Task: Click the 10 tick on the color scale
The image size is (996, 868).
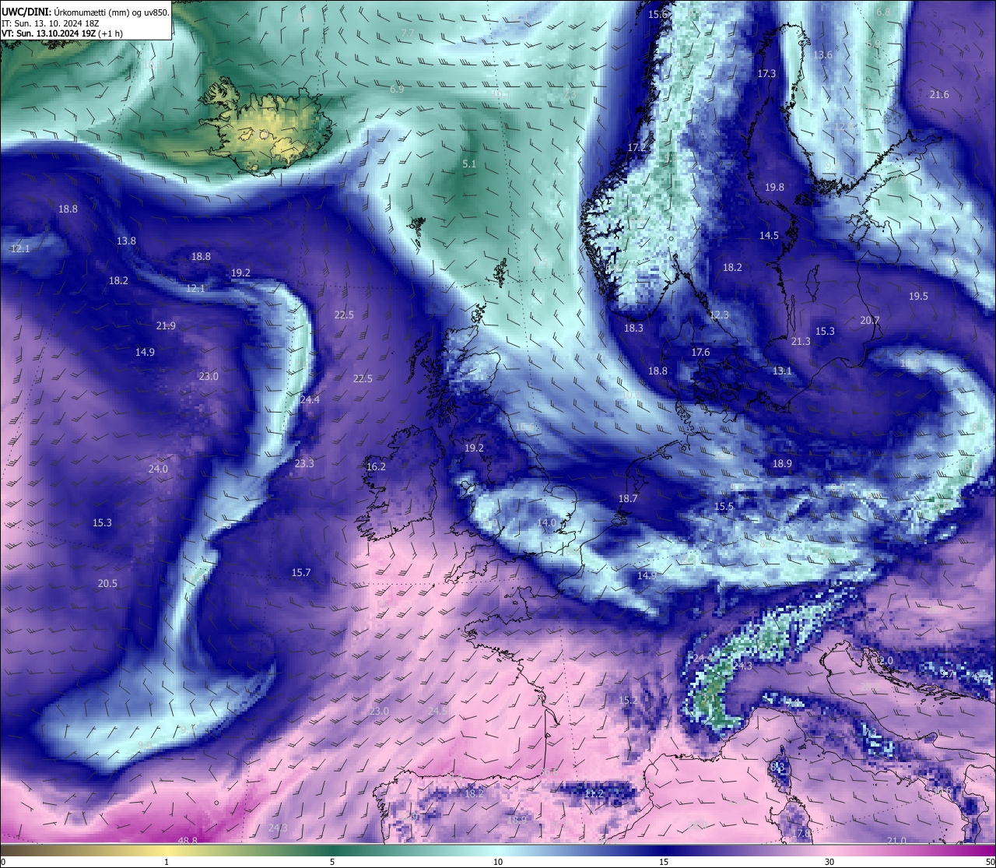Action: pyautogui.click(x=498, y=862)
